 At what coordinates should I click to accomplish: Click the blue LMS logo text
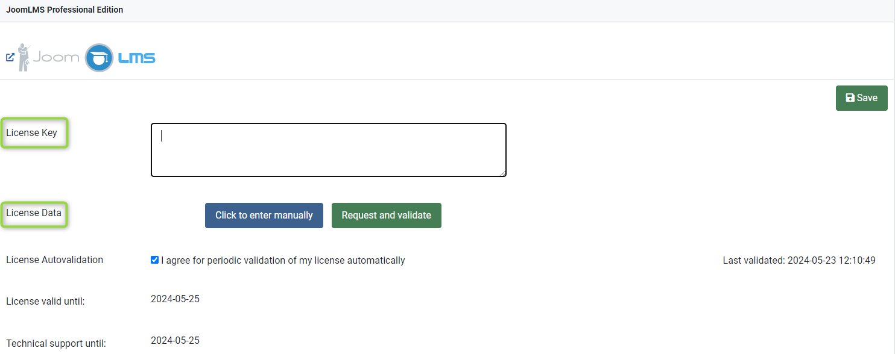click(136, 58)
